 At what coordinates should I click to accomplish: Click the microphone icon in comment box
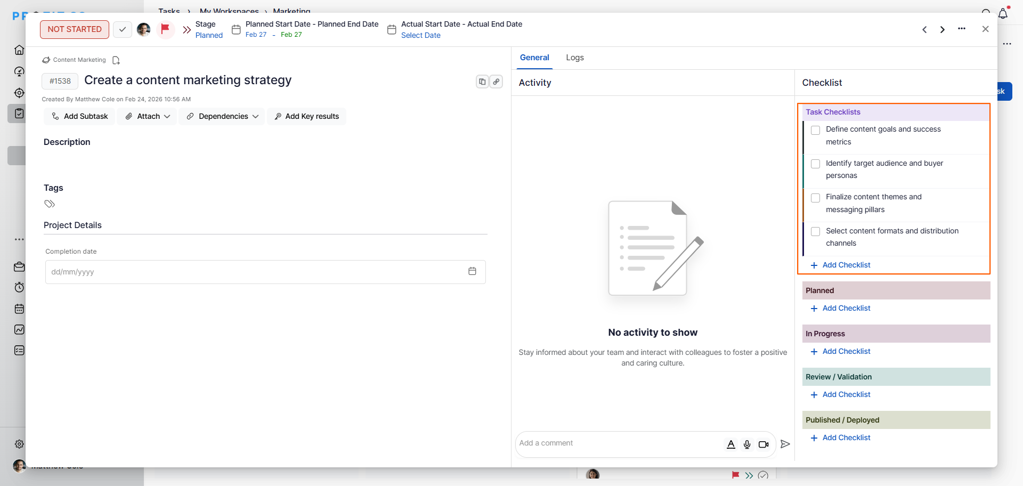[747, 444]
